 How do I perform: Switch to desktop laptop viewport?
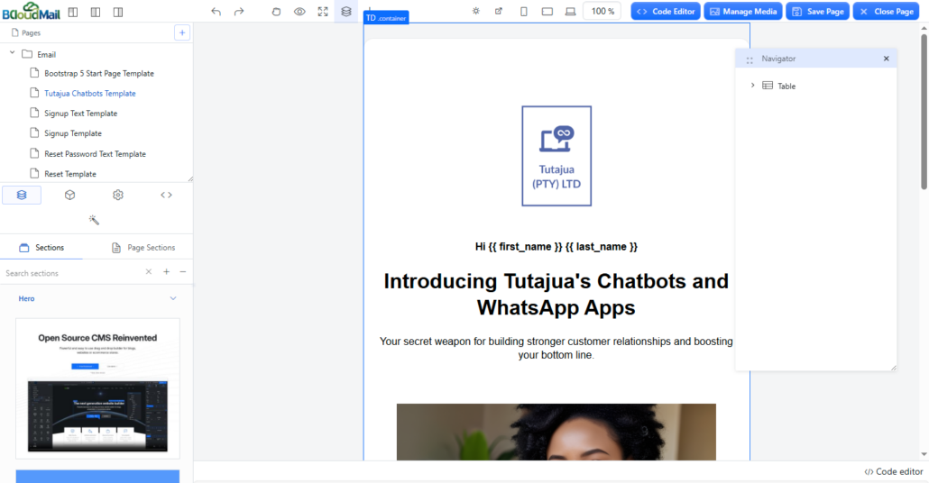(x=571, y=11)
